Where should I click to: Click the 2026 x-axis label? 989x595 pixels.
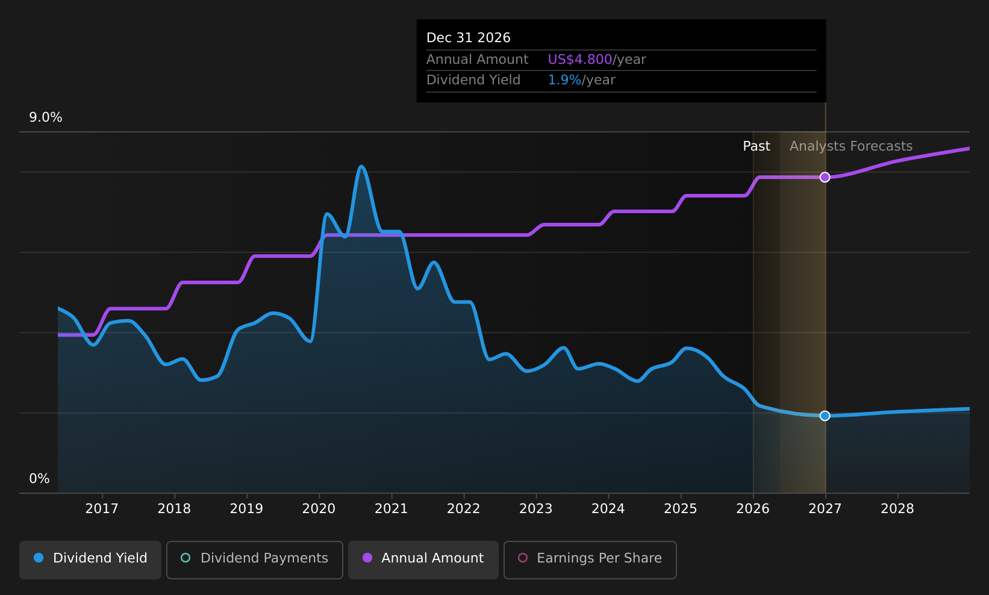[x=753, y=509]
